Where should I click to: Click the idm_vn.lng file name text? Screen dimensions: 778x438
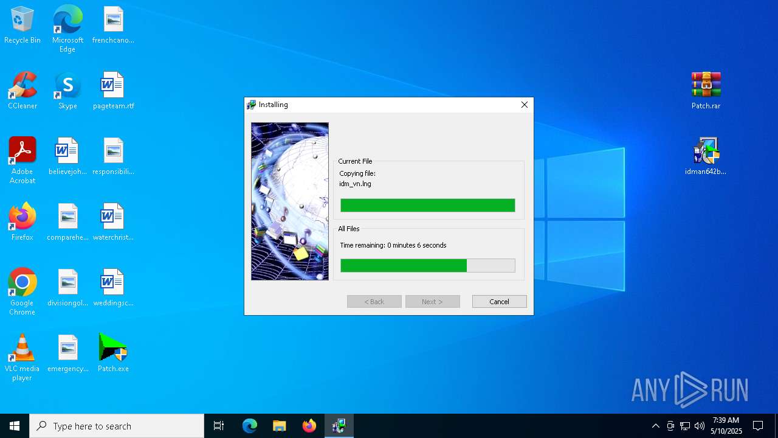pyautogui.click(x=355, y=184)
